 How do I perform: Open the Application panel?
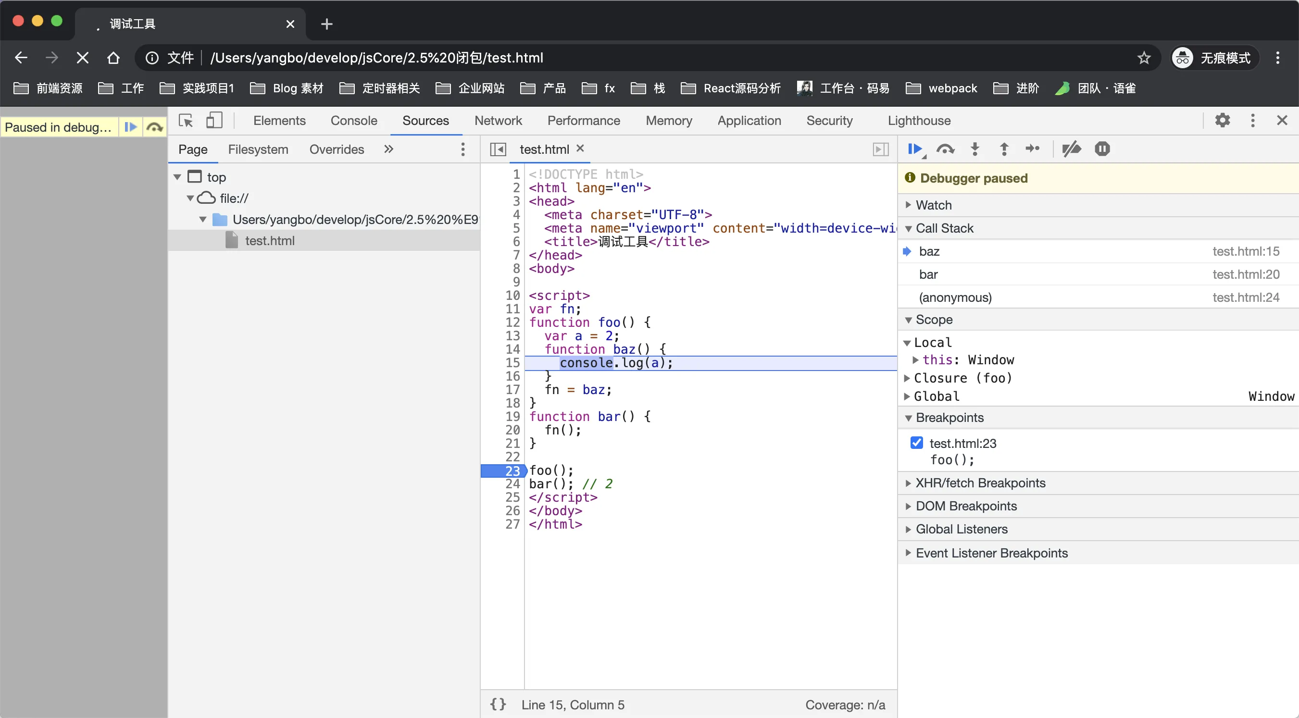coord(749,121)
